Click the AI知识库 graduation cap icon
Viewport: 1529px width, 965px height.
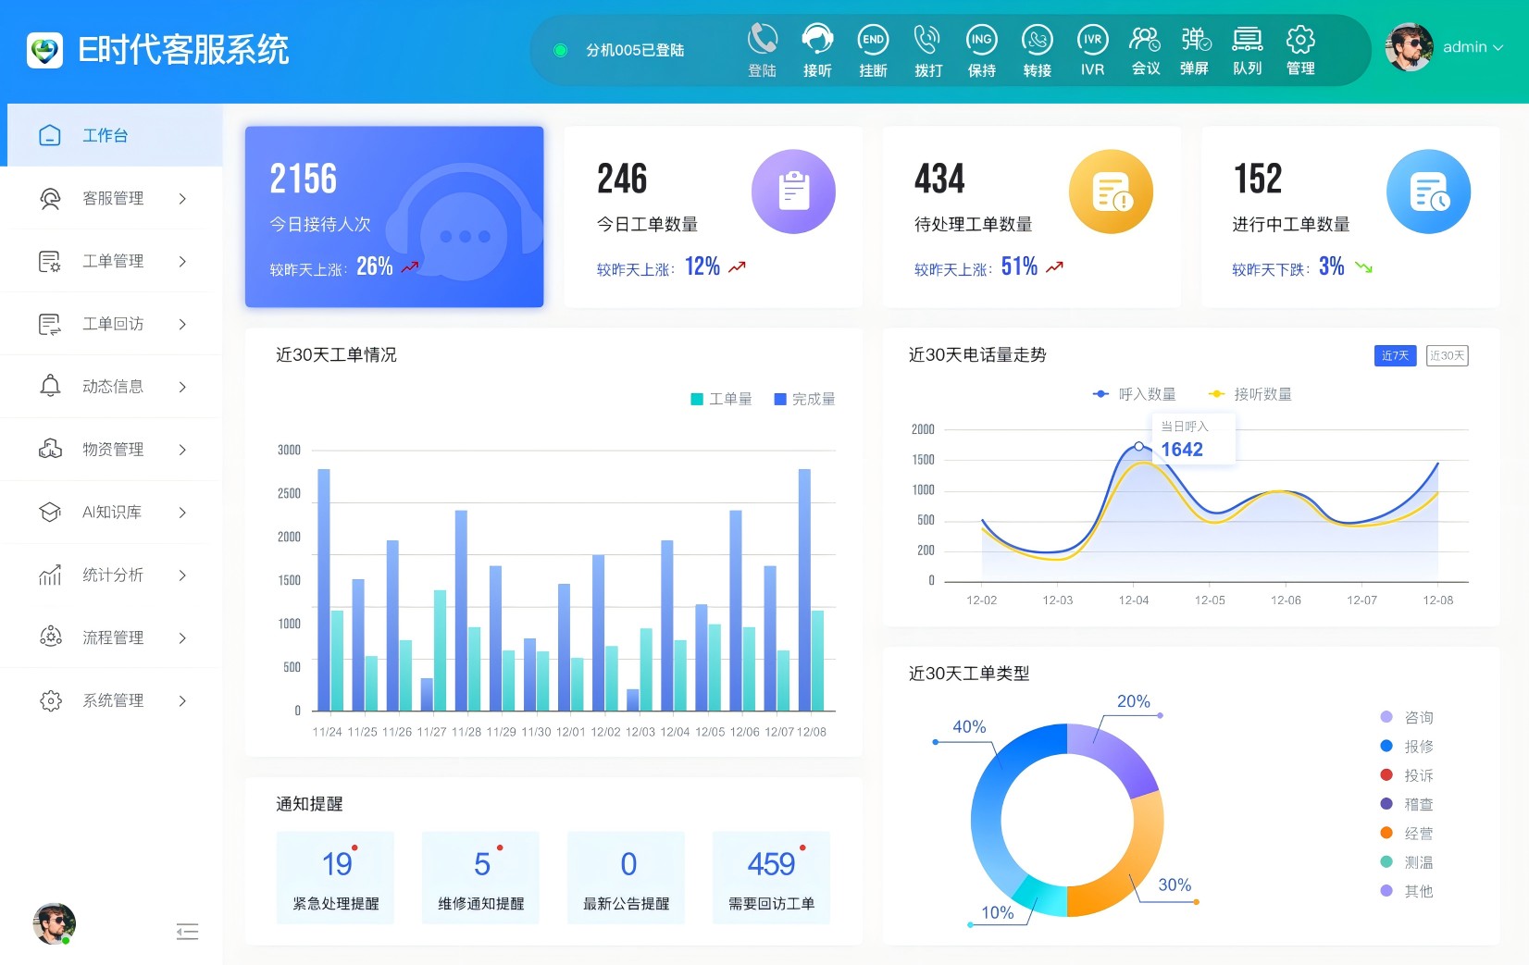pos(50,513)
